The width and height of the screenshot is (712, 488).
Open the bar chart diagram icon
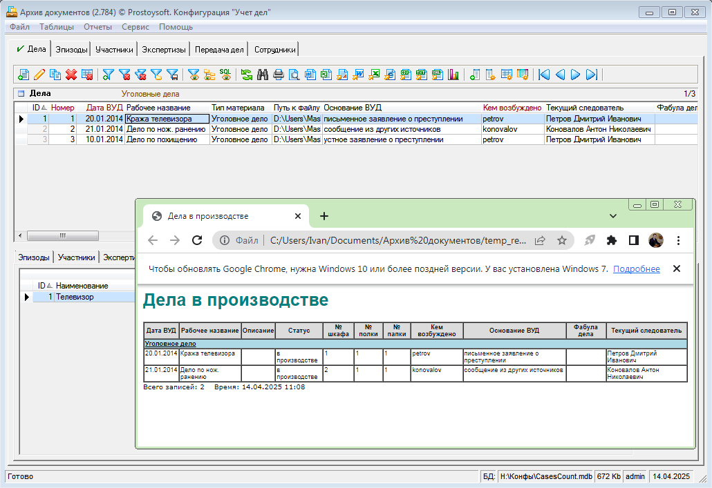[x=454, y=75]
